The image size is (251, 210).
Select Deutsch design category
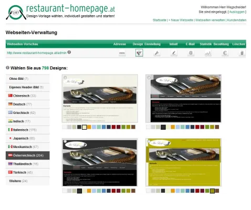point(28,104)
